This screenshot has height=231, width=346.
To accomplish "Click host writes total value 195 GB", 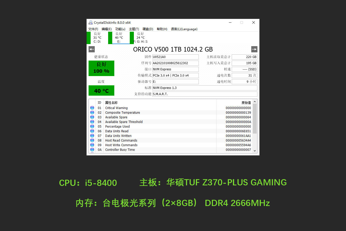I will point(245,63).
